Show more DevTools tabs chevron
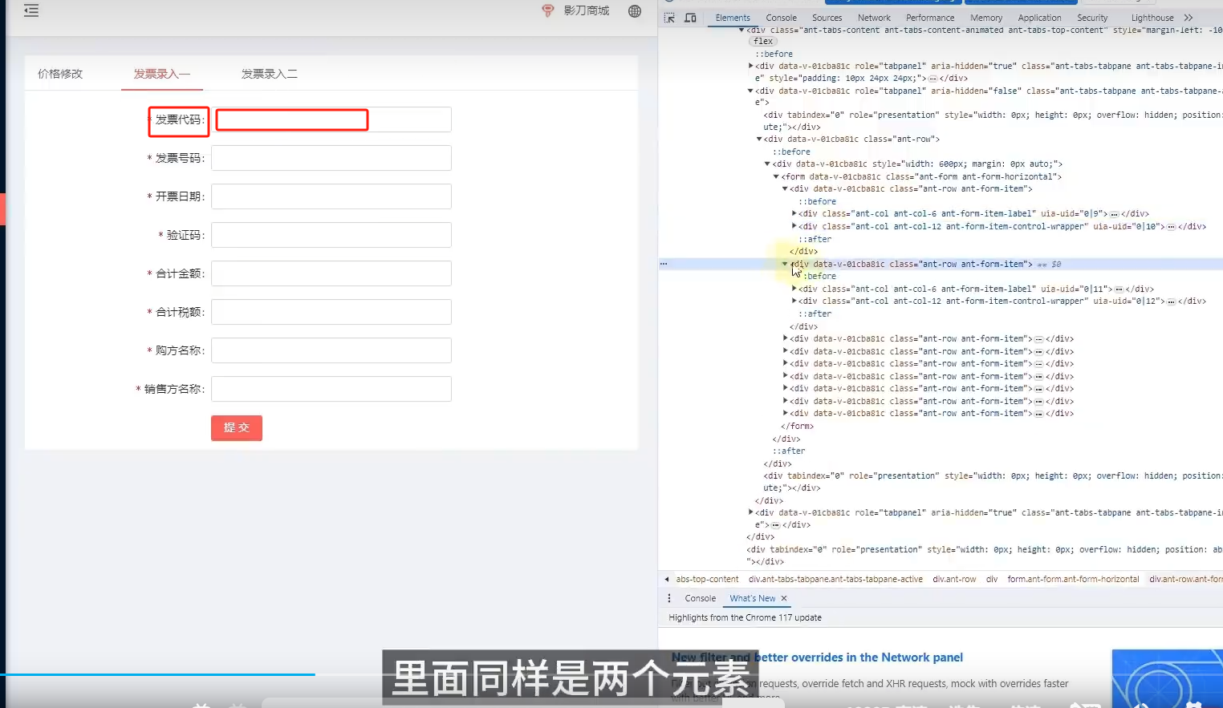This screenshot has height=708, width=1223. pyautogui.click(x=1188, y=18)
